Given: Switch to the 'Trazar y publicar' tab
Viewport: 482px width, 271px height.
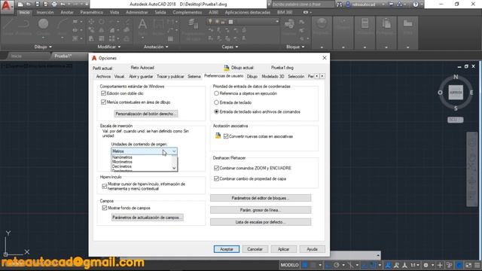Looking at the screenshot, I should (170, 77).
